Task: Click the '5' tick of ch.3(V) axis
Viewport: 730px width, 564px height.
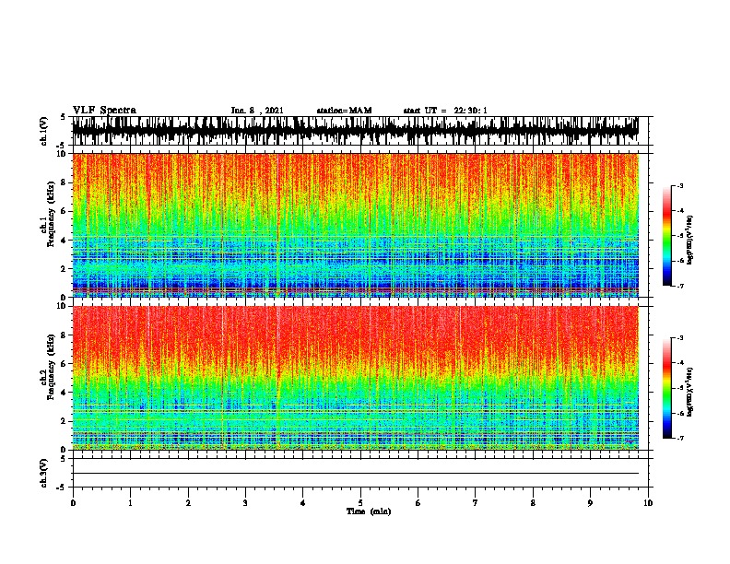Action: coord(63,459)
